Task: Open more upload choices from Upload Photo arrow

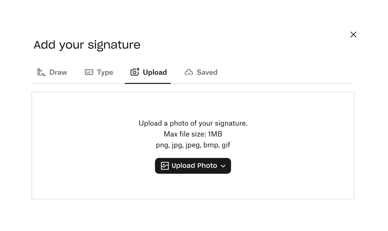Action: (x=223, y=166)
